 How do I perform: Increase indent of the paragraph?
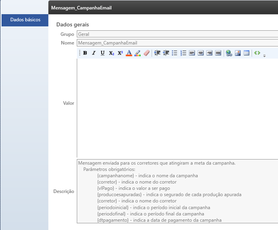(157, 53)
